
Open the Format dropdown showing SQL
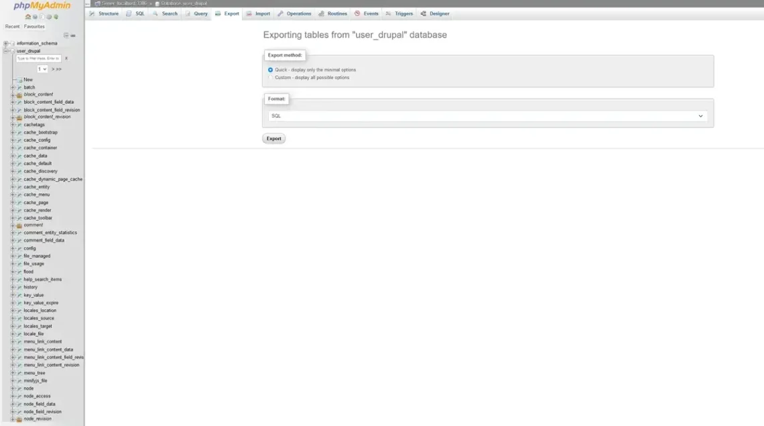coord(486,115)
